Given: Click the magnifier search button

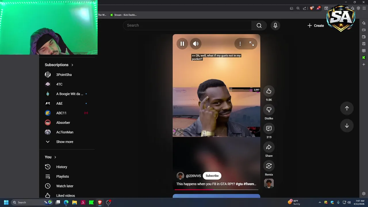Looking at the screenshot, I should 259,25.
